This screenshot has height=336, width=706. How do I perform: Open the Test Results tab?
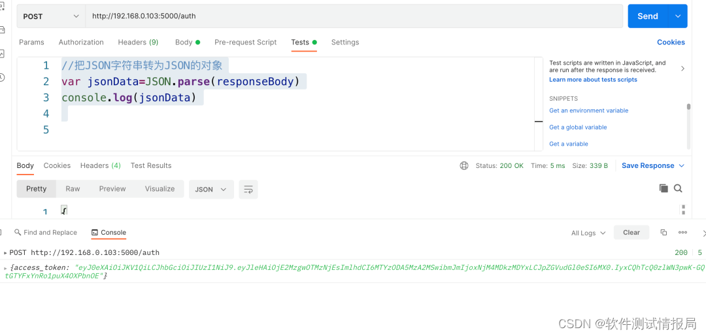pyautogui.click(x=151, y=166)
